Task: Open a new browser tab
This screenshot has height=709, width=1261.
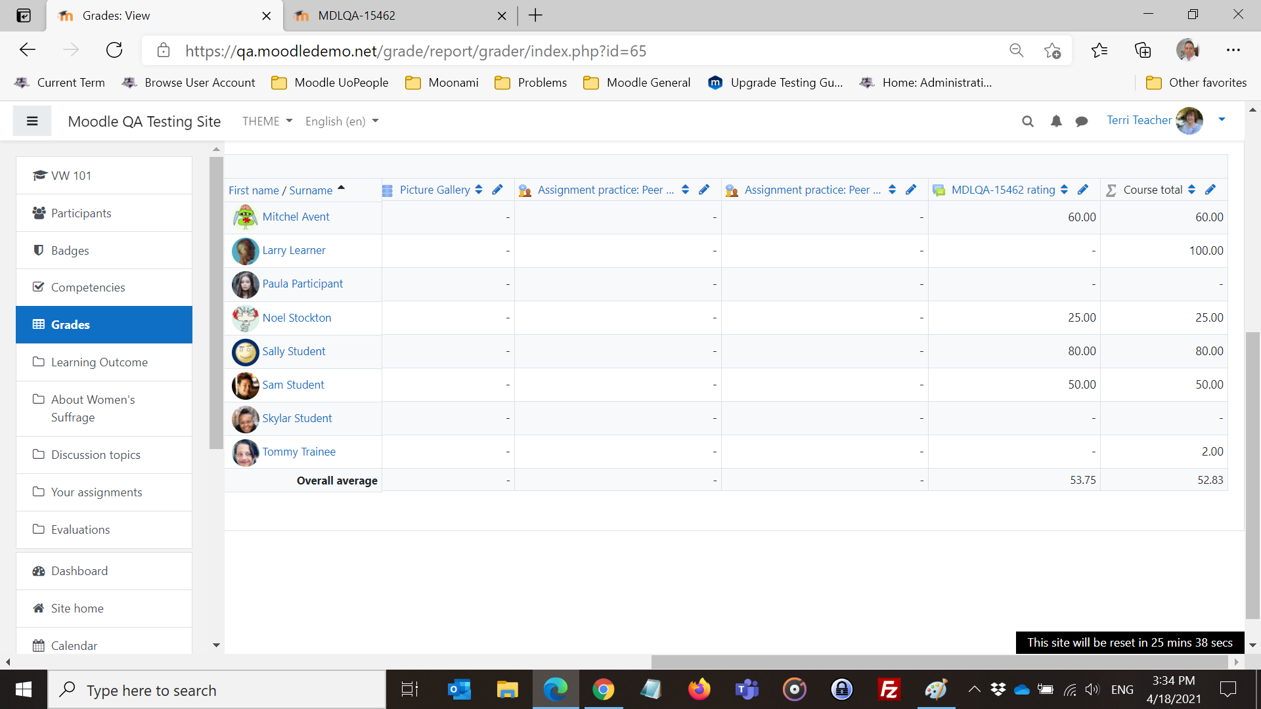Action: coord(535,15)
